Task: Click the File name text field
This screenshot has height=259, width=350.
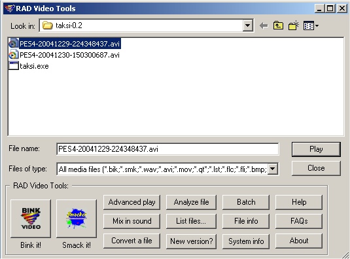Action: [x=167, y=149]
